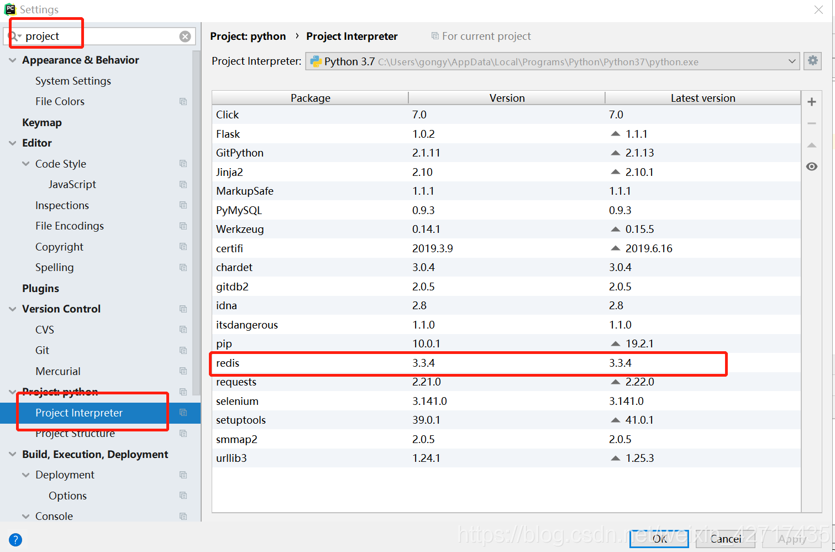Image resolution: width=835 pixels, height=552 pixels.
Task: Click the copy icon beside Inspections
Action: pos(183,205)
